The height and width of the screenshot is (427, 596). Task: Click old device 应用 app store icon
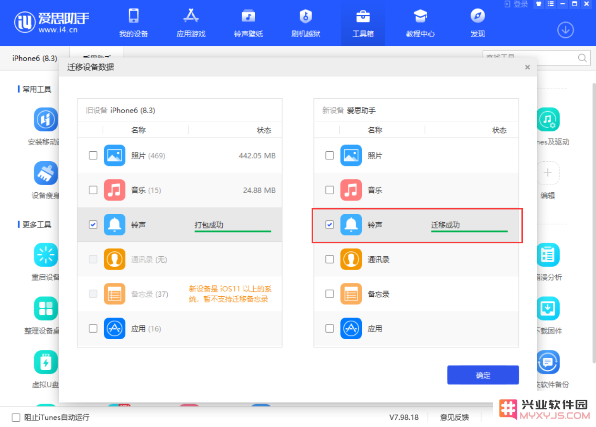click(115, 328)
